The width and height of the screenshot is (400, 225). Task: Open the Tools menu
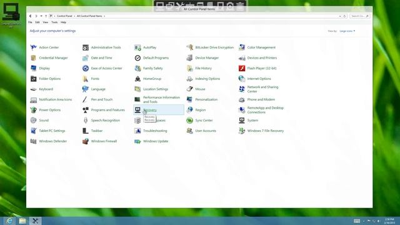pos(54,22)
